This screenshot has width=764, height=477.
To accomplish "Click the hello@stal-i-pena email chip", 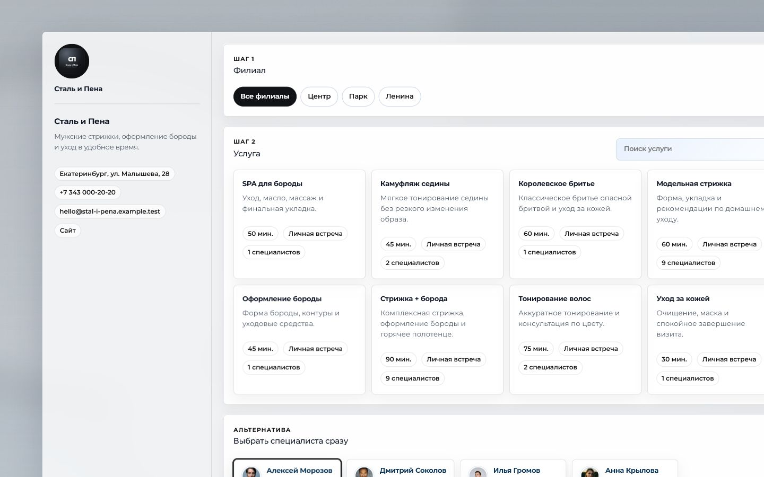I will (x=110, y=211).
